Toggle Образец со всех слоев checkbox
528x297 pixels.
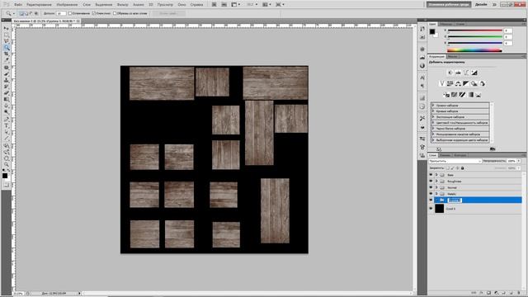tap(115, 13)
